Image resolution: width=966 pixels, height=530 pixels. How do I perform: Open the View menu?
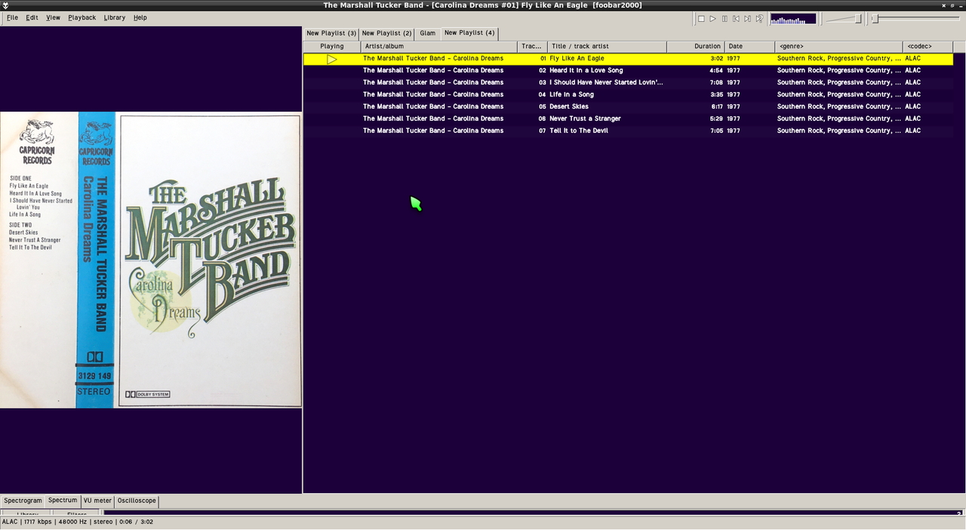coord(53,17)
